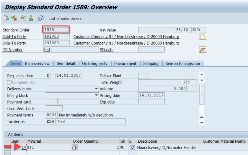Switch to the Reason for rejection tab

183,64
